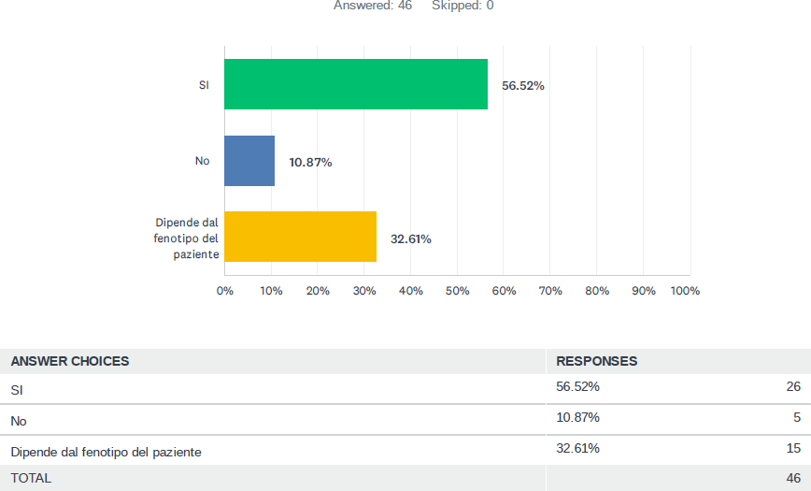
Task: Click the SI label on chart axis
Action: tap(204, 84)
